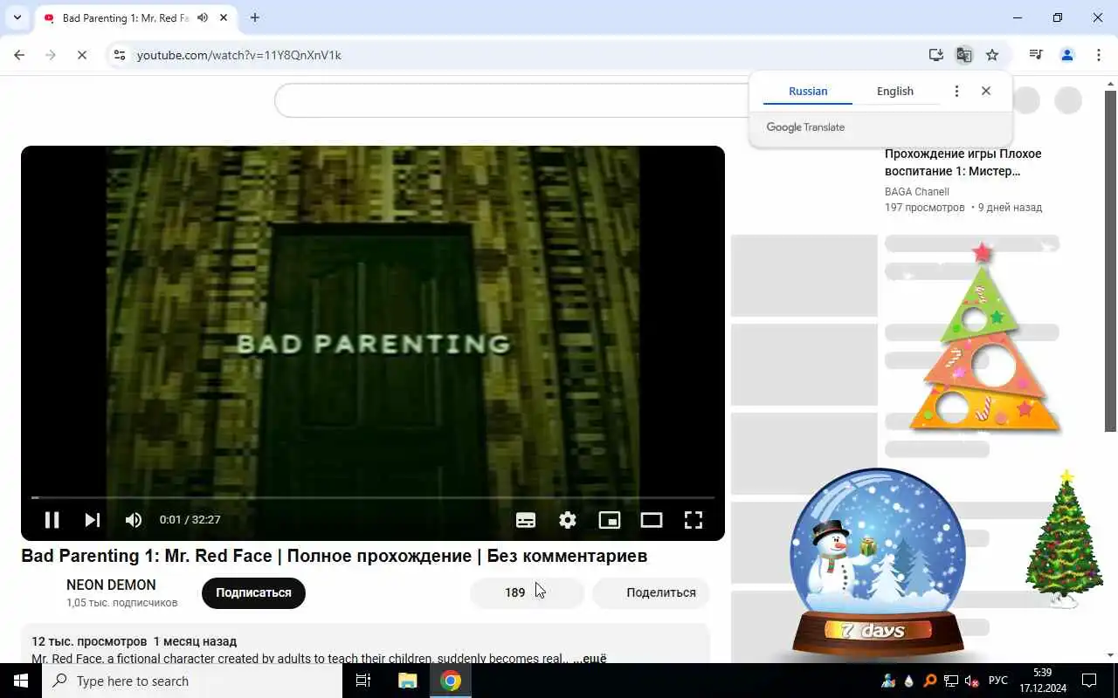Open Chrome profile icon
This screenshot has width=1118, height=698.
[x=1067, y=55]
